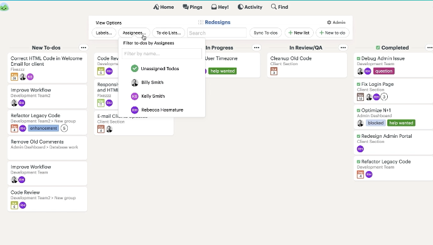Open Admin settings gear
The image size is (433, 245).
[336, 23]
